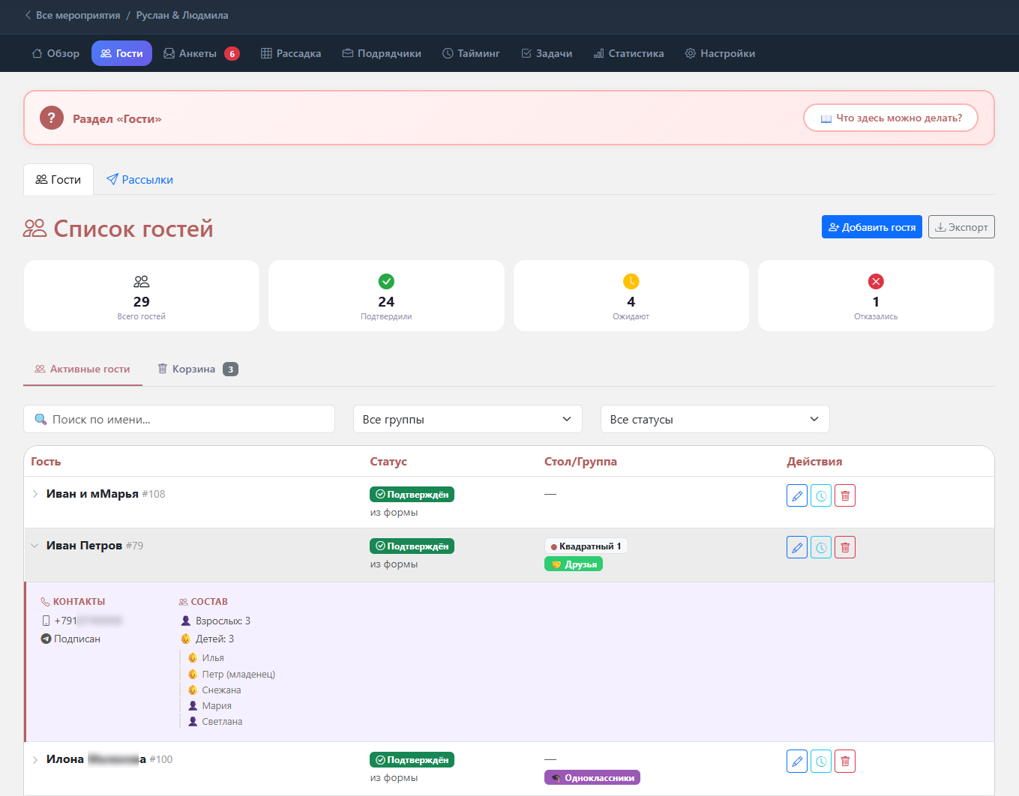
Task: Go to the Рассадка section
Action: (291, 53)
